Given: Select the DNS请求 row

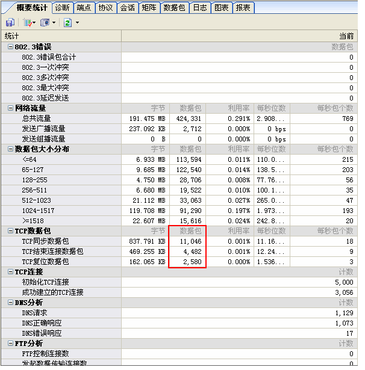Looking at the screenshot, I should coord(179,313).
